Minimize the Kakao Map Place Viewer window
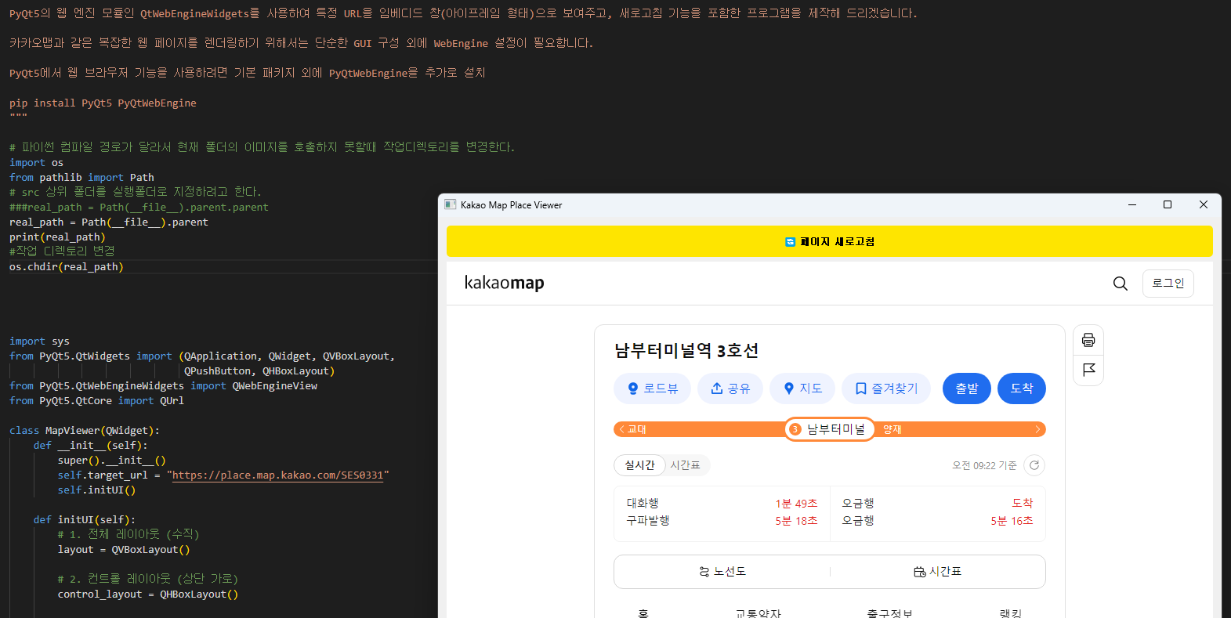 coord(1132,204)
